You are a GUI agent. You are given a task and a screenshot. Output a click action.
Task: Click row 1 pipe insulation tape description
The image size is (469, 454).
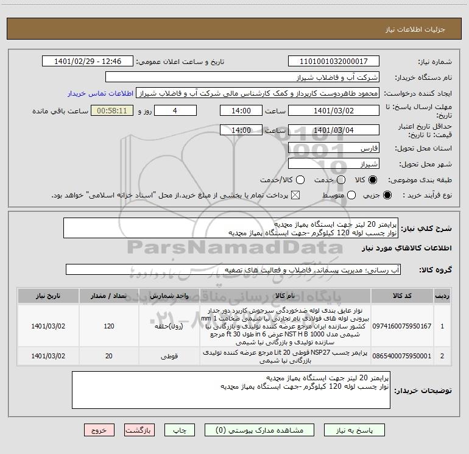pyautogui.click(x=285, y=326)
